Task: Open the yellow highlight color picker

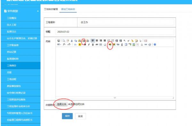Action: (80, 45)
